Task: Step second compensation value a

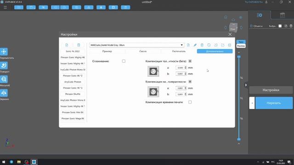Action: 186,88
